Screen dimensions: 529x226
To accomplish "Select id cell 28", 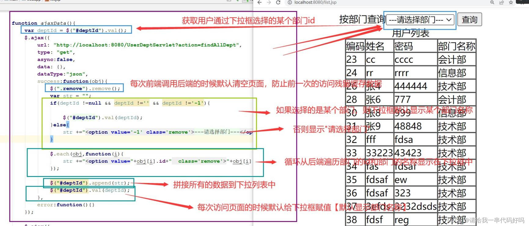I will click(x=355, y=100).
